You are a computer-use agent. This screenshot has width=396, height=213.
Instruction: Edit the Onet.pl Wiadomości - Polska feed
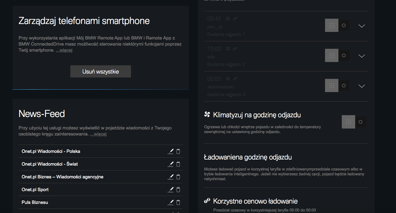[171, 151]
